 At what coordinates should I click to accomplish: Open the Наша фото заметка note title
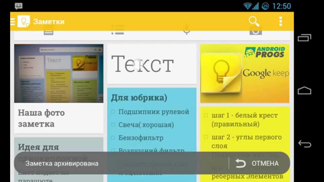(41, 118)
